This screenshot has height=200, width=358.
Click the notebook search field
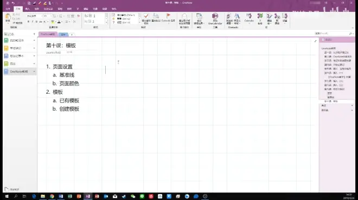(x=333, y=34)
